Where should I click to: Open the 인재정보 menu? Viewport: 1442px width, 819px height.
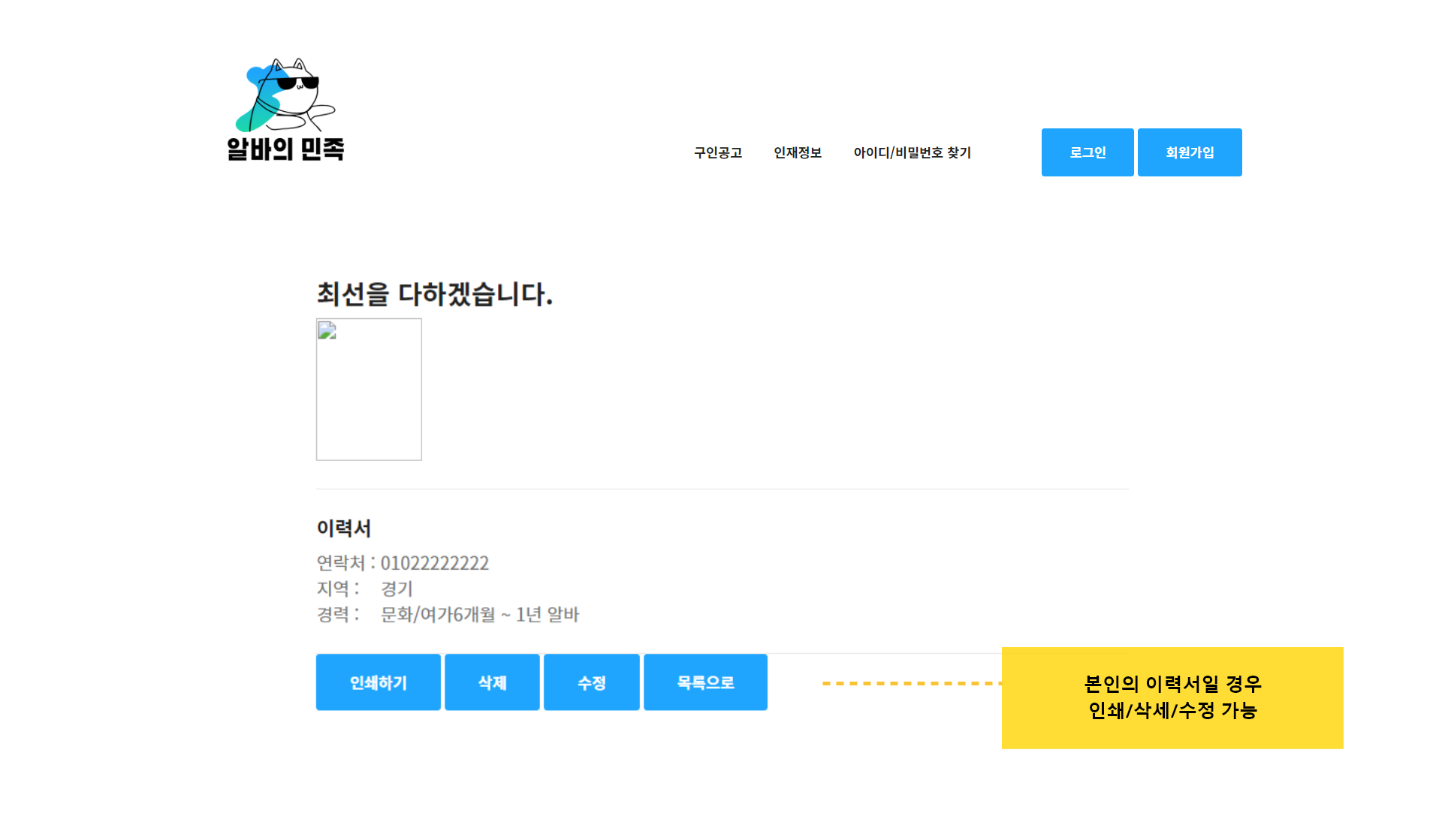[x=798, y=153]
